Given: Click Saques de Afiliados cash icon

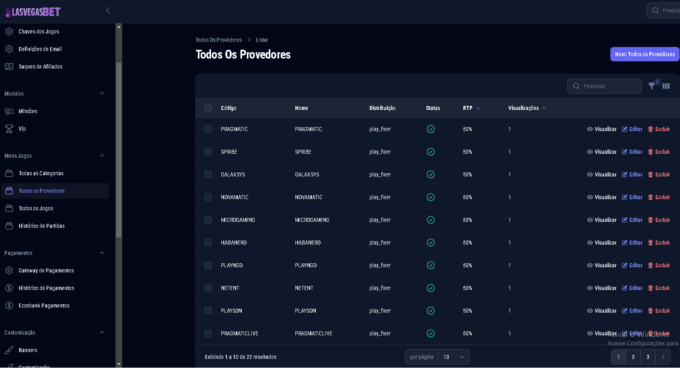Looking at the screenshot, I should click(9, 67).
